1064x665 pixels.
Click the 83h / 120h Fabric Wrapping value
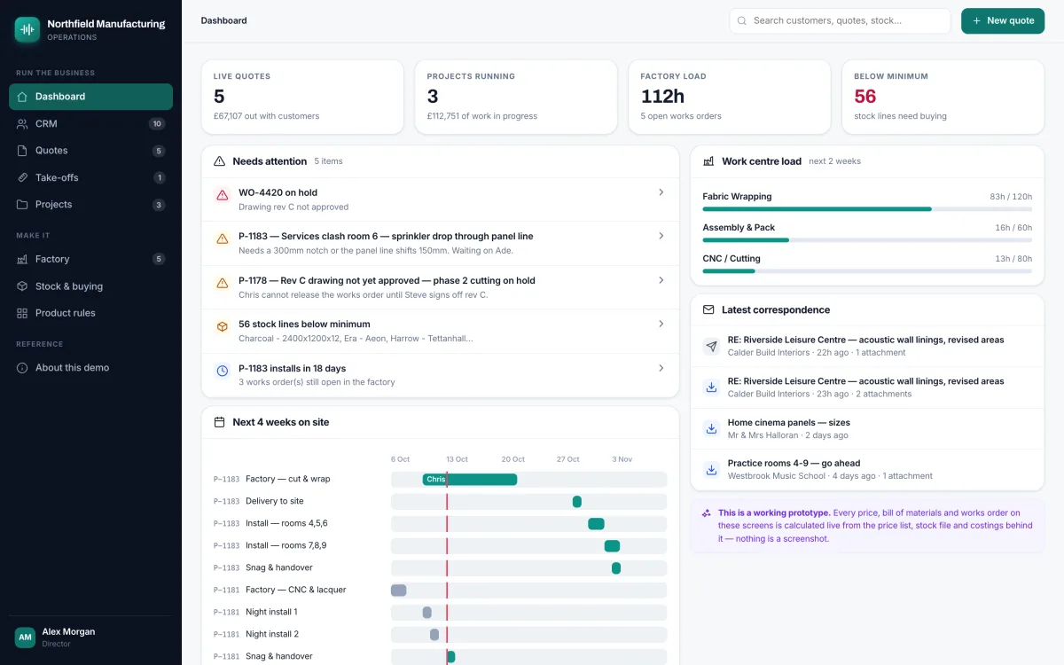(1011, 197)
